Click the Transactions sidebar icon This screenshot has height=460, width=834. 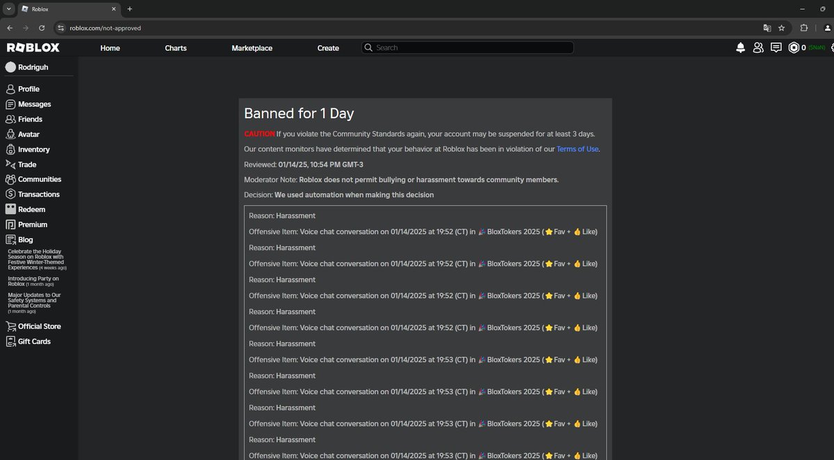tap(10, 195)
